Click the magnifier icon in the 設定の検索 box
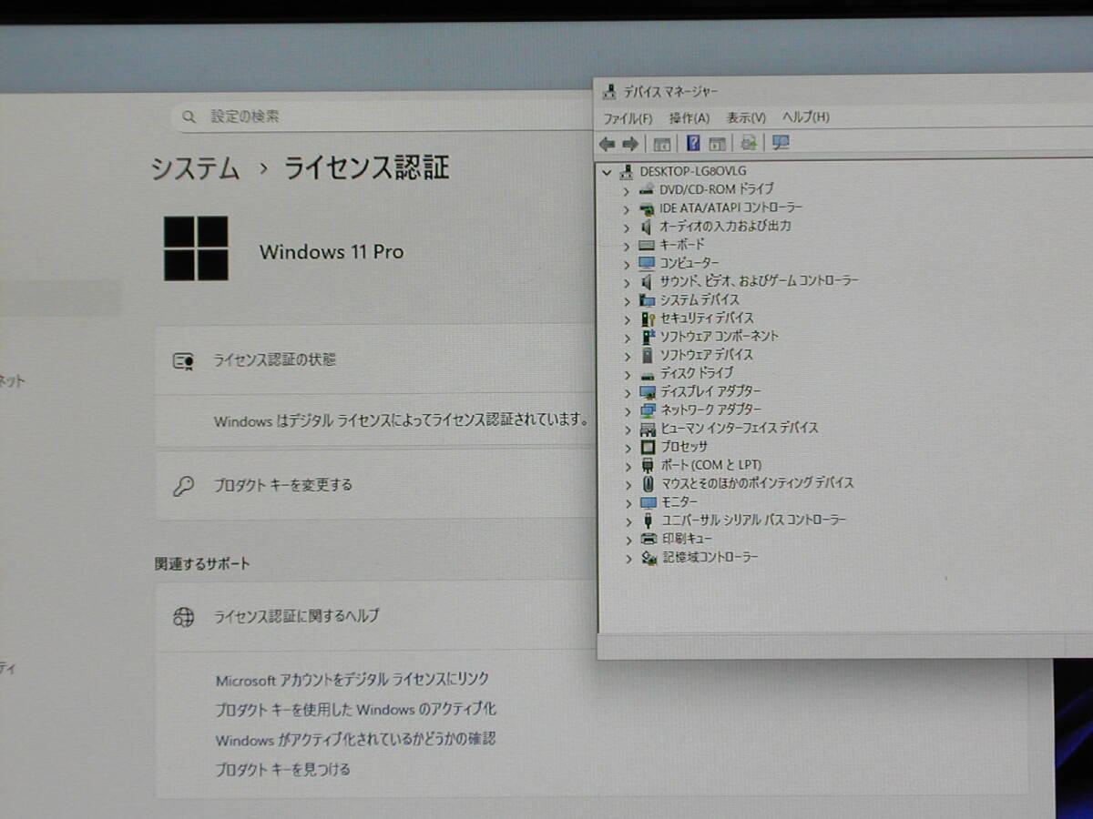Screen dimensions: 1093x819 [189, 117]
